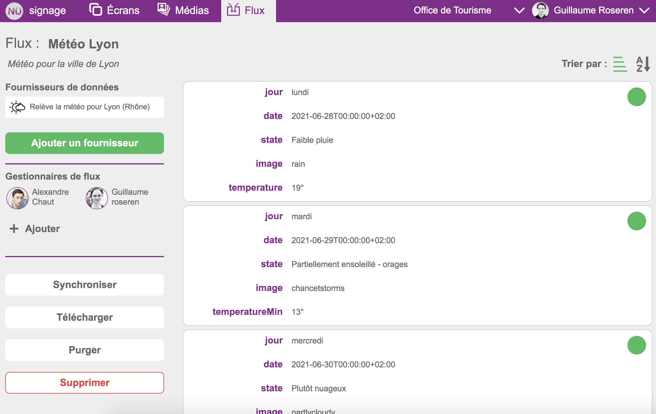
Task: Click the Synchroniser button
Action: [x=85, y=285]
